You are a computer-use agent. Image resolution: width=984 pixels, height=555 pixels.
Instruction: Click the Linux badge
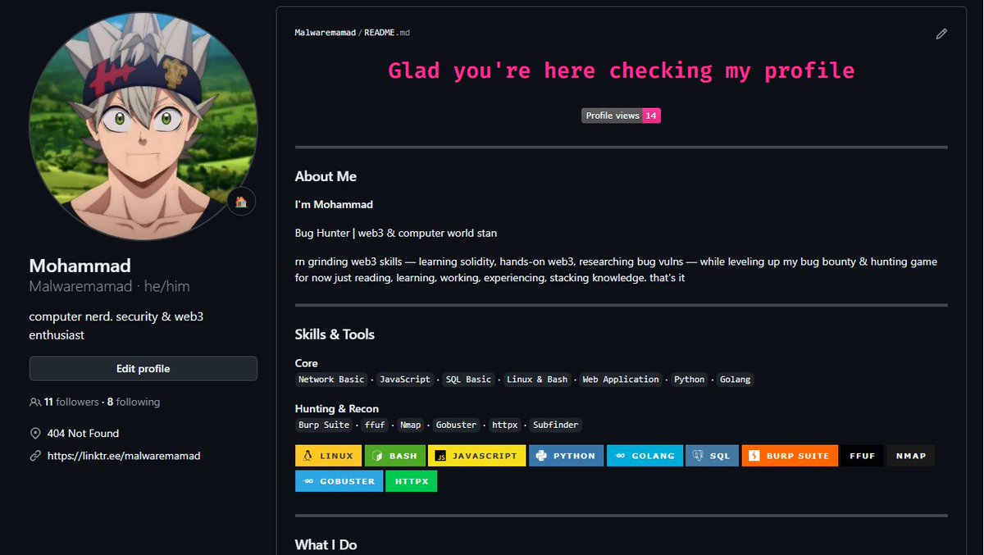pos(328,456)
